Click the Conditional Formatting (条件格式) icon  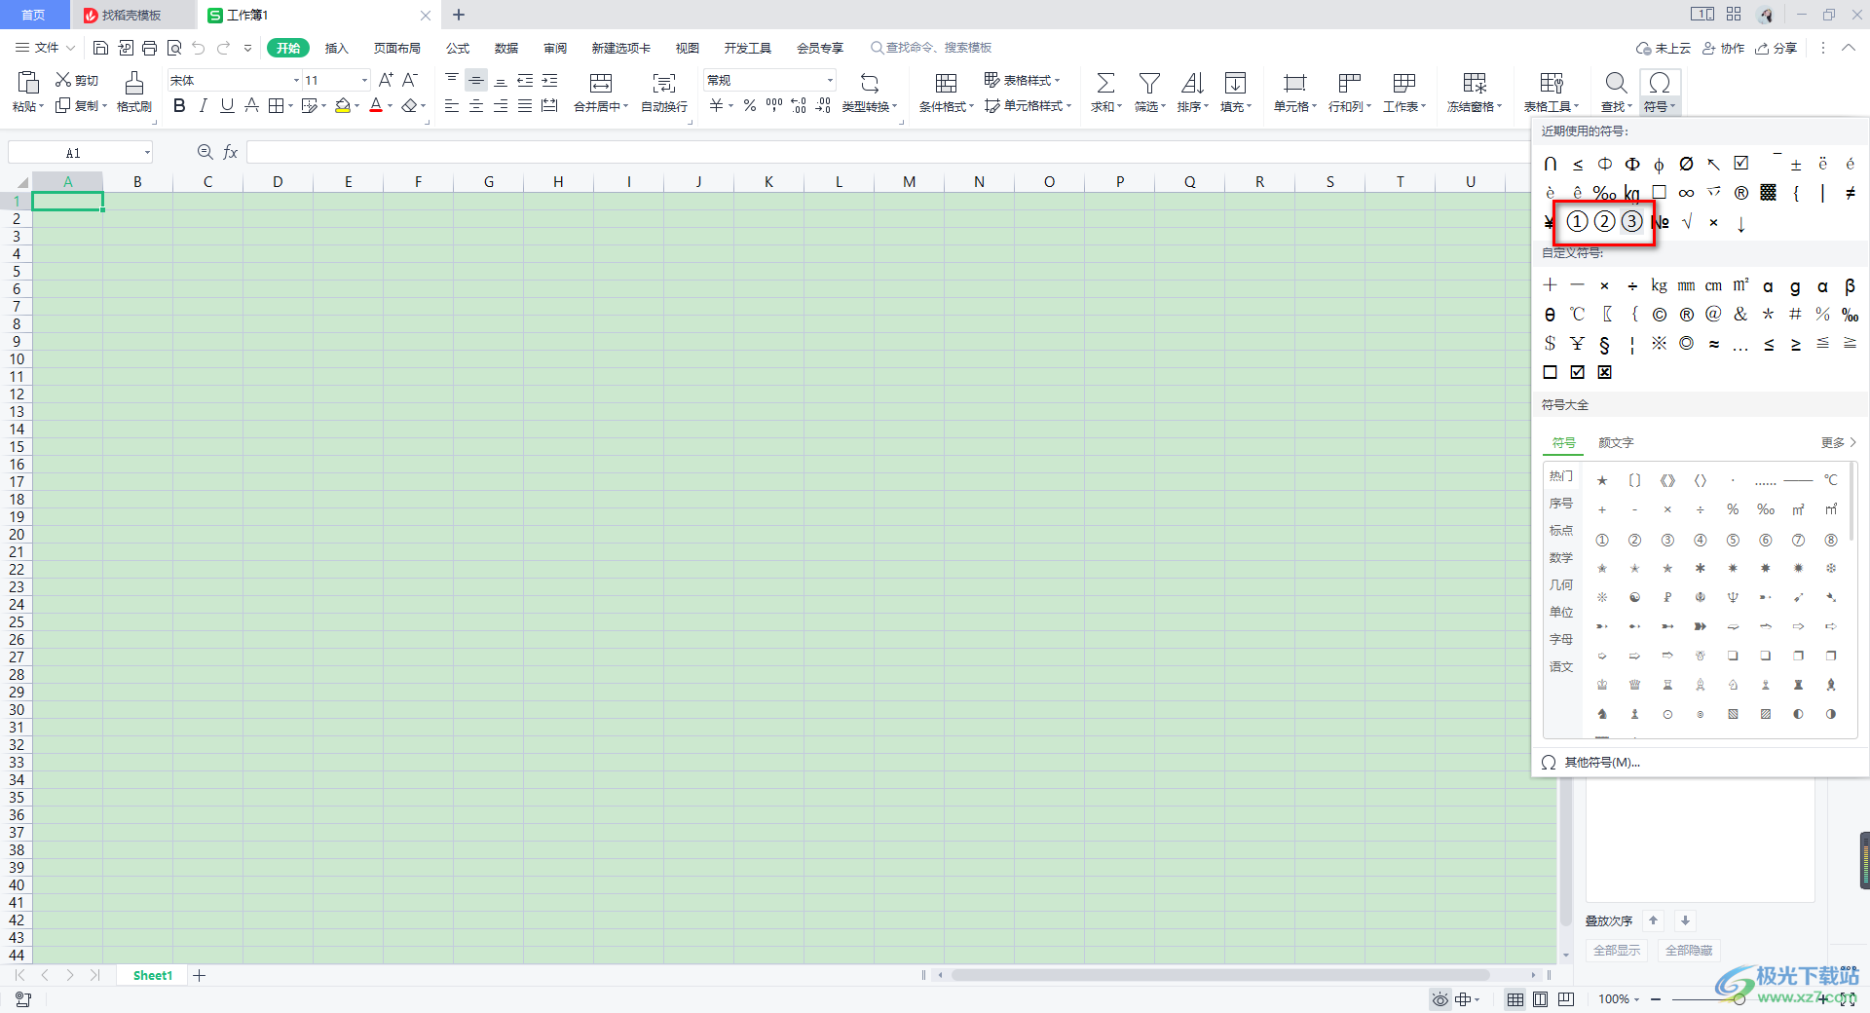pos(946,83)
